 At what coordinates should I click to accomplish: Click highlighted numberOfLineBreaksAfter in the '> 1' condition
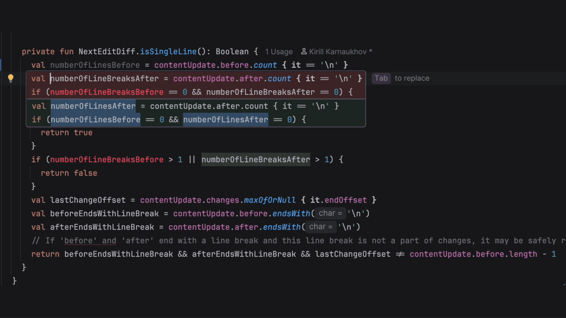[x=256, y=160]
